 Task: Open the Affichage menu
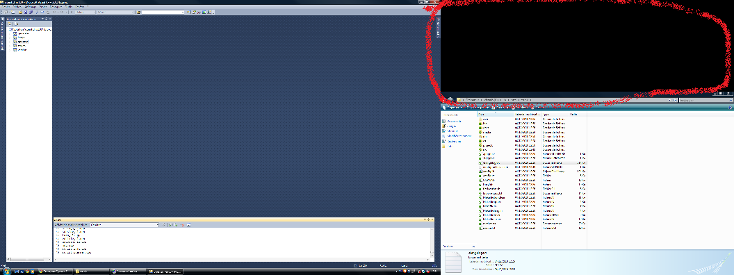coord(31,6)
